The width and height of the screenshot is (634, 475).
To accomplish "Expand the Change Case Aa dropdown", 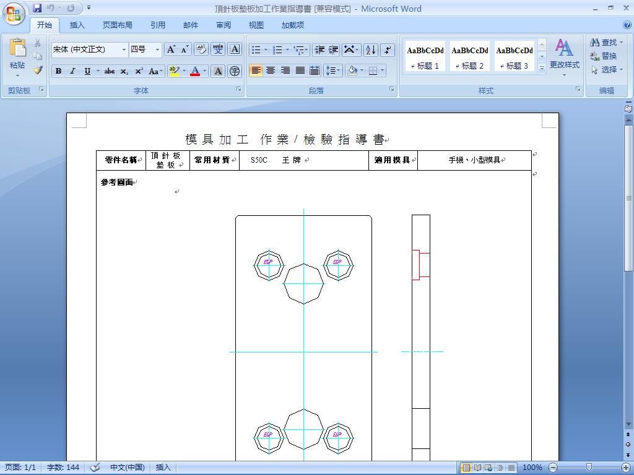I will pyautogui.click(x=156, y=71).
